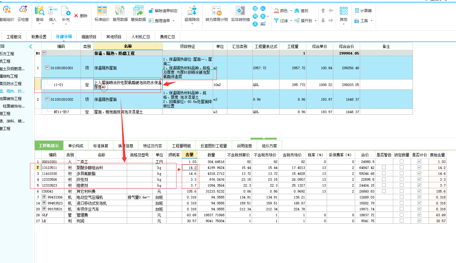Click the 插入 insert icon
456x263 pixels.
(53, 10)
